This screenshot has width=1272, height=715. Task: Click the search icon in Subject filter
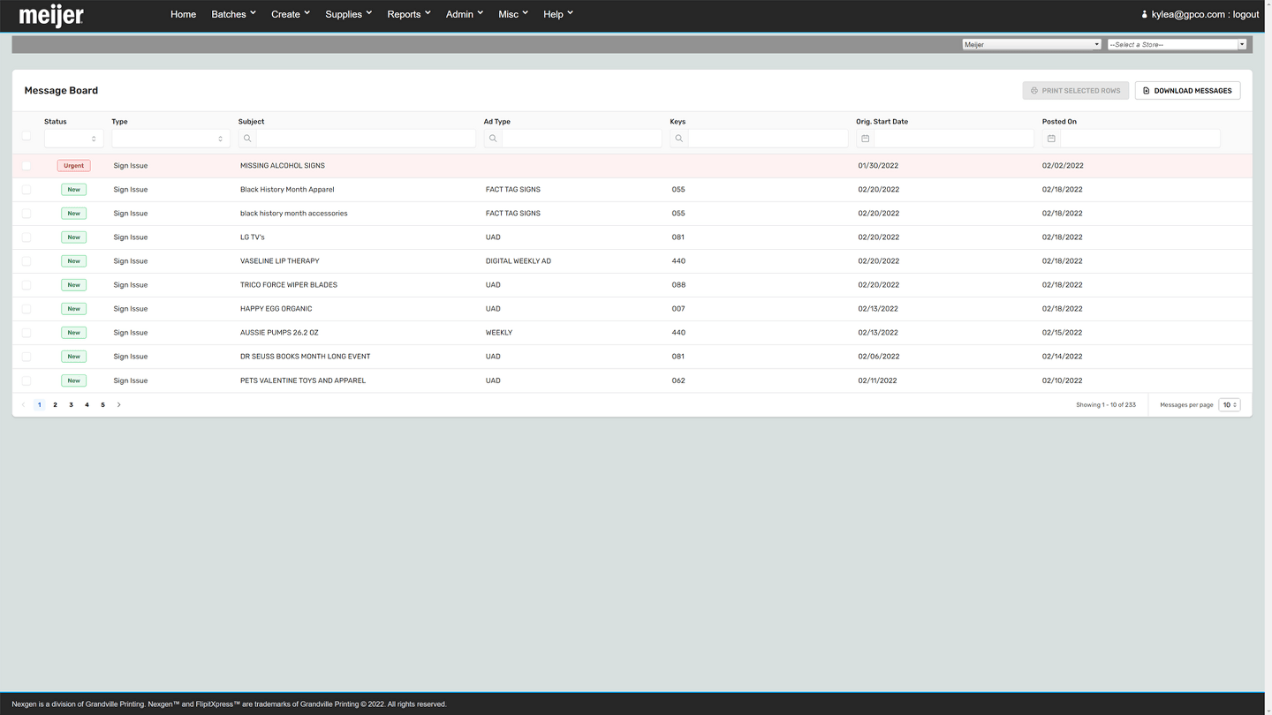click(247, 139)
